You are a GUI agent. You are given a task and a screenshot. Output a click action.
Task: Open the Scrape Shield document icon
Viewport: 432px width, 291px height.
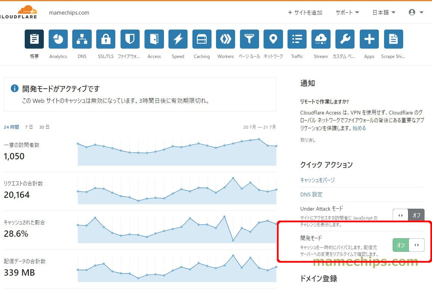pos(393,39)
